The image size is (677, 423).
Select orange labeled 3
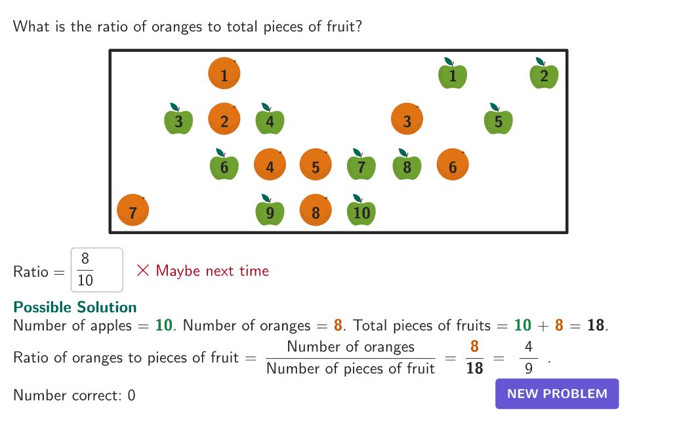coord(407,119)
